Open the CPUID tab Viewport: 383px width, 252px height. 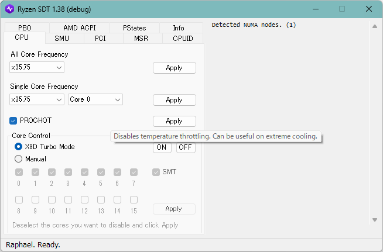183,39
